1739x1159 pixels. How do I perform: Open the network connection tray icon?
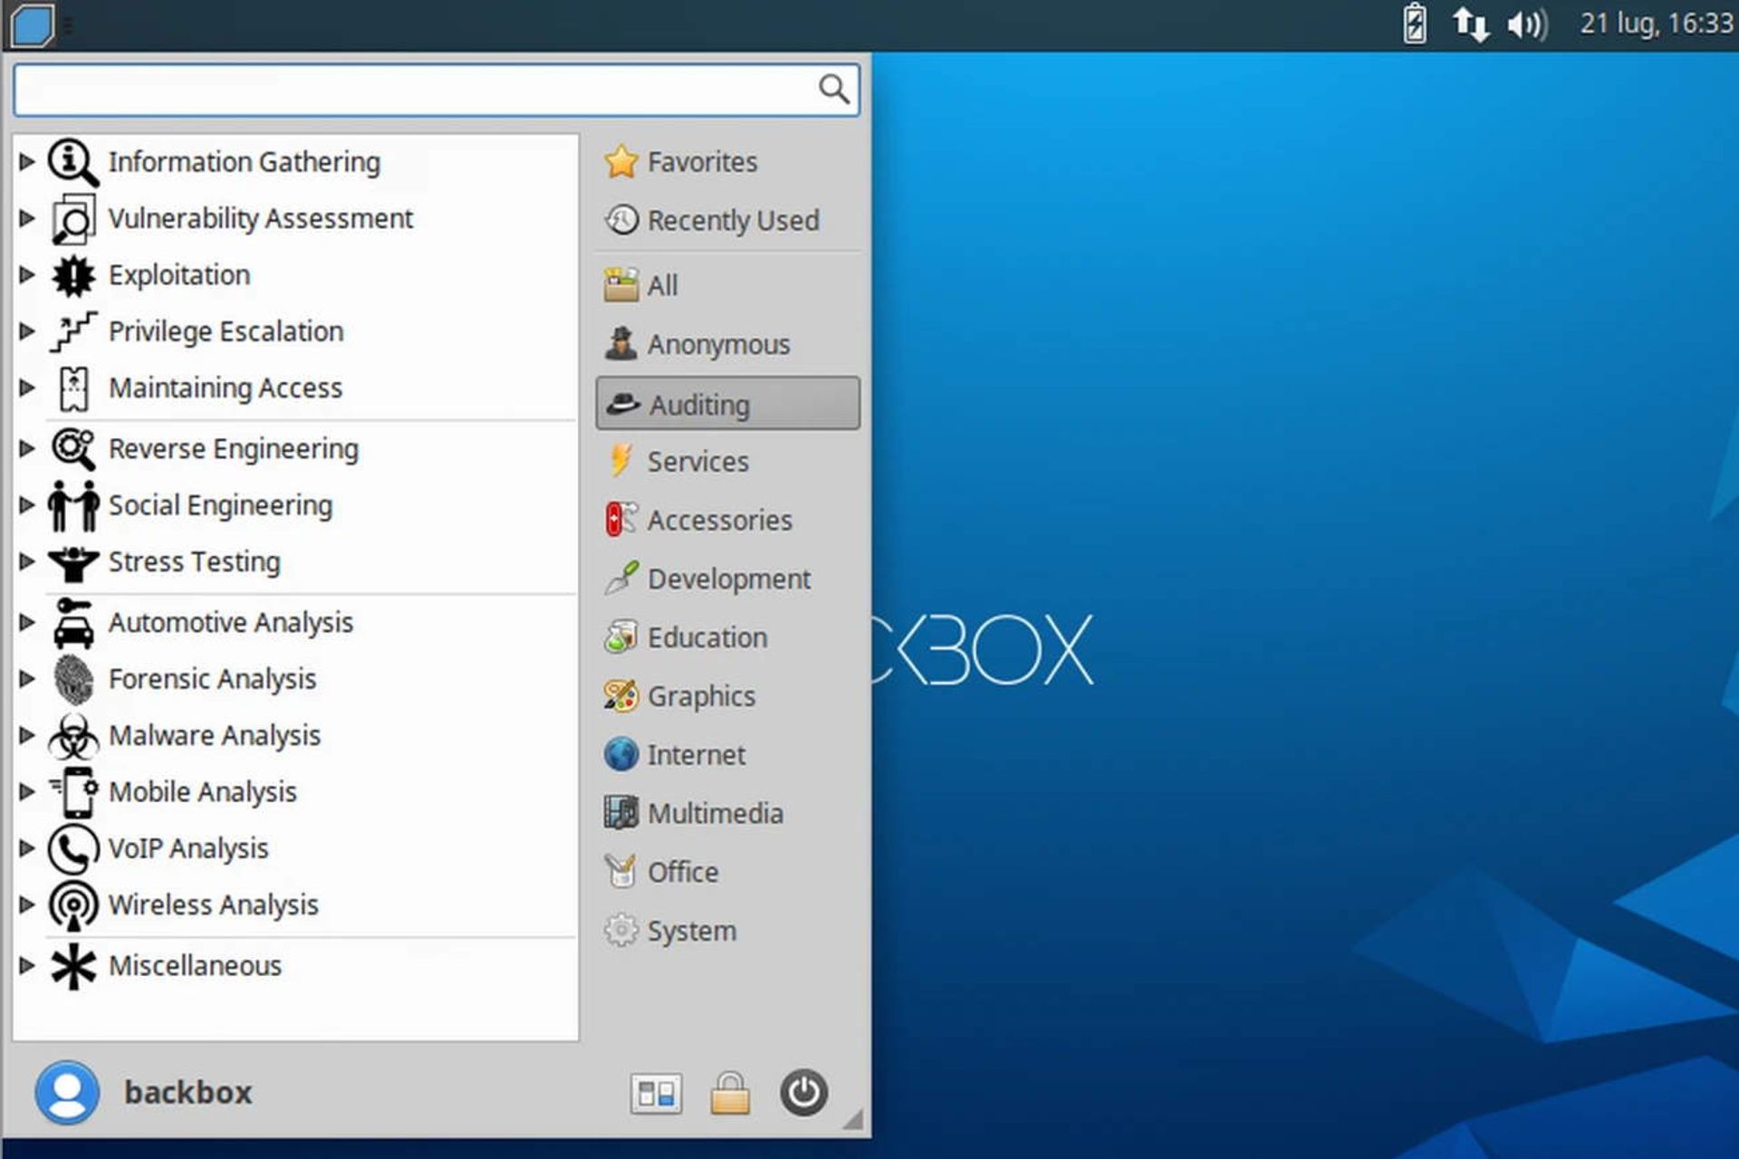(1471, 24)
